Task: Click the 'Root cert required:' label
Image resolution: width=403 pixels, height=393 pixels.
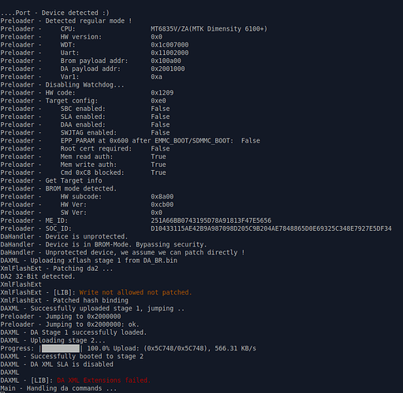Action: pyautogui.click(x=96, y=149)
